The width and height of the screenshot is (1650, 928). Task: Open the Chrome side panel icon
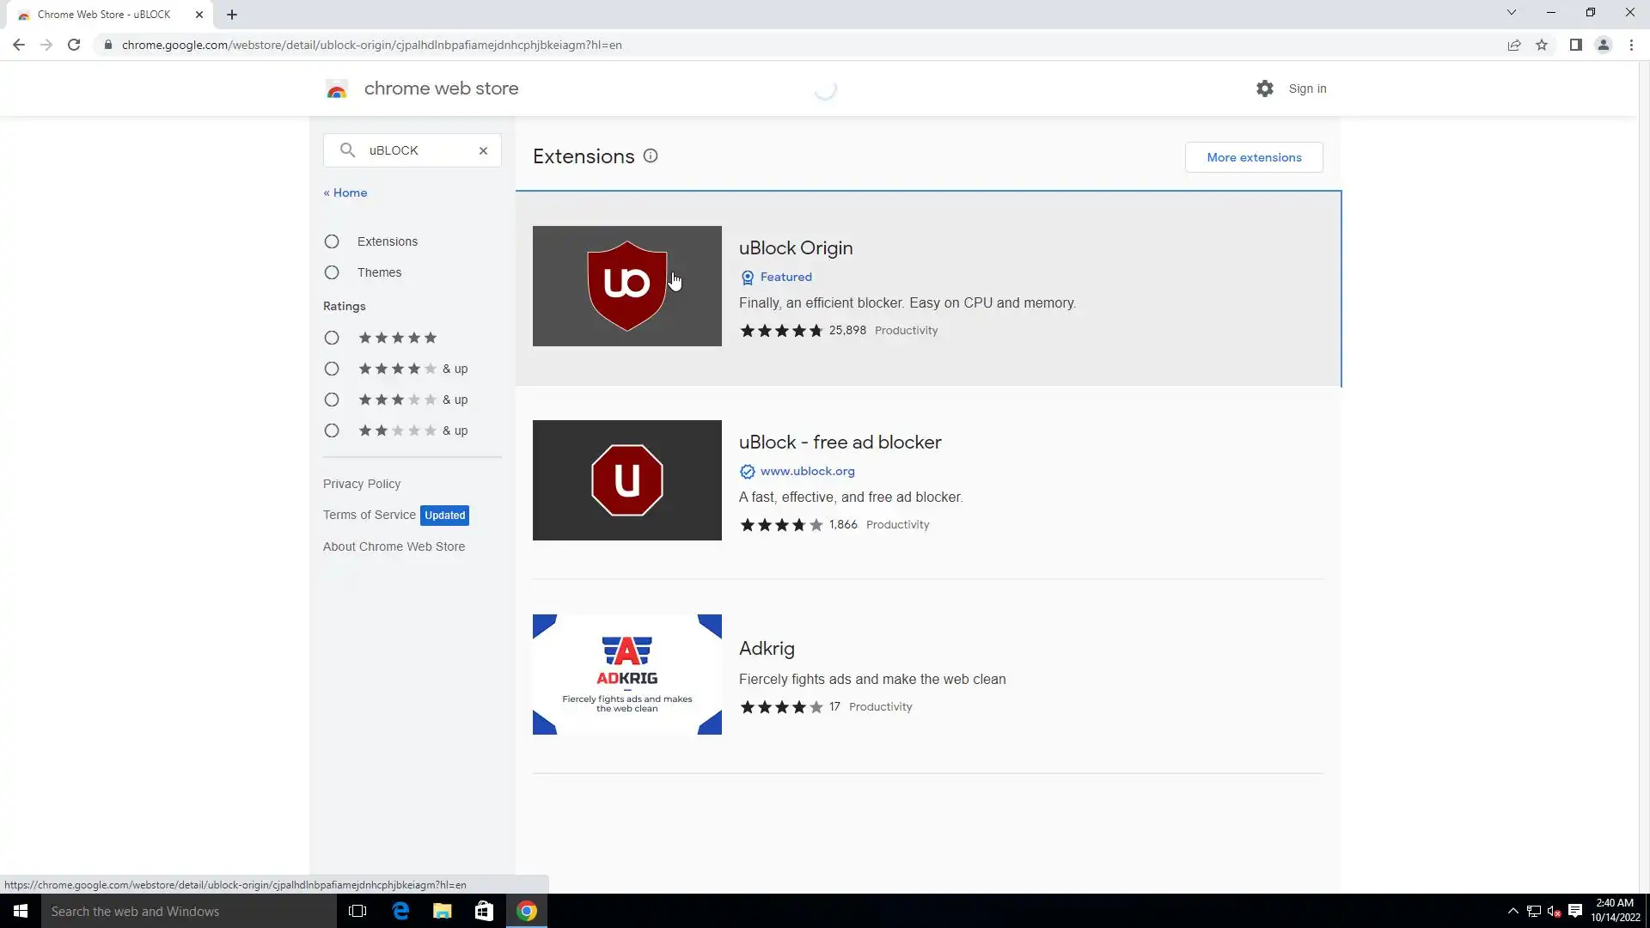(1575, 45)
